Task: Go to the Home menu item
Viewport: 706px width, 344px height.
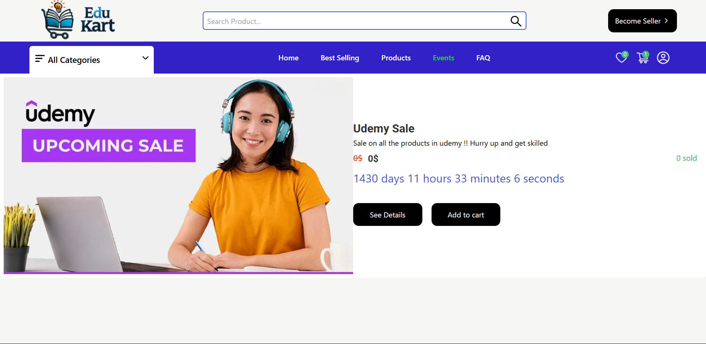Action: (x=288, y=58)
